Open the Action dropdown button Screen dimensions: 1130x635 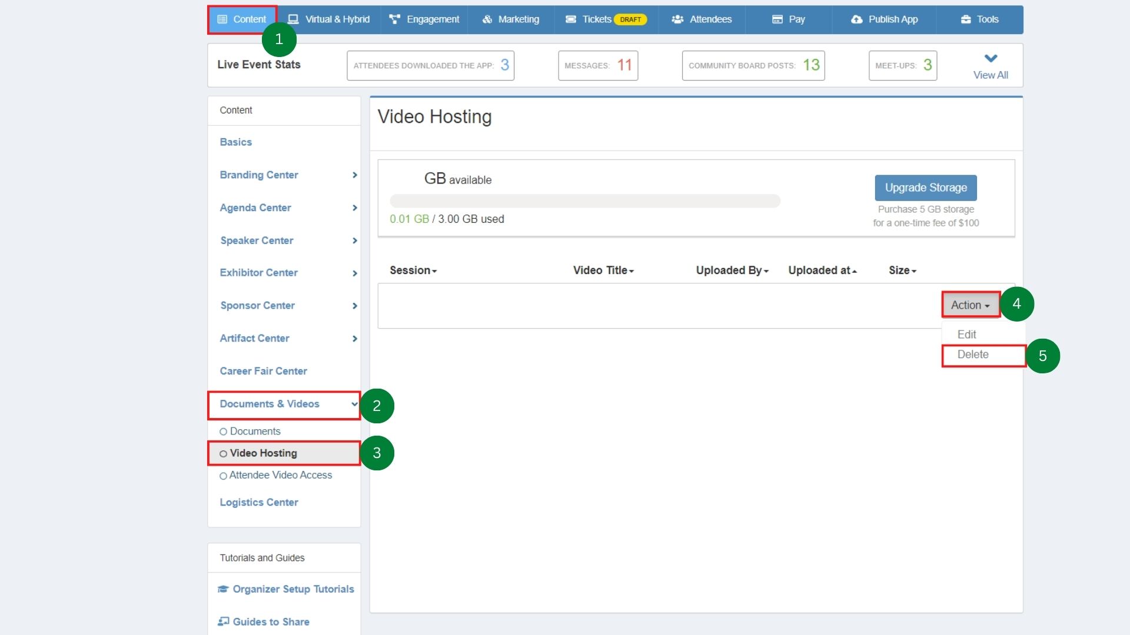point(971,305)
